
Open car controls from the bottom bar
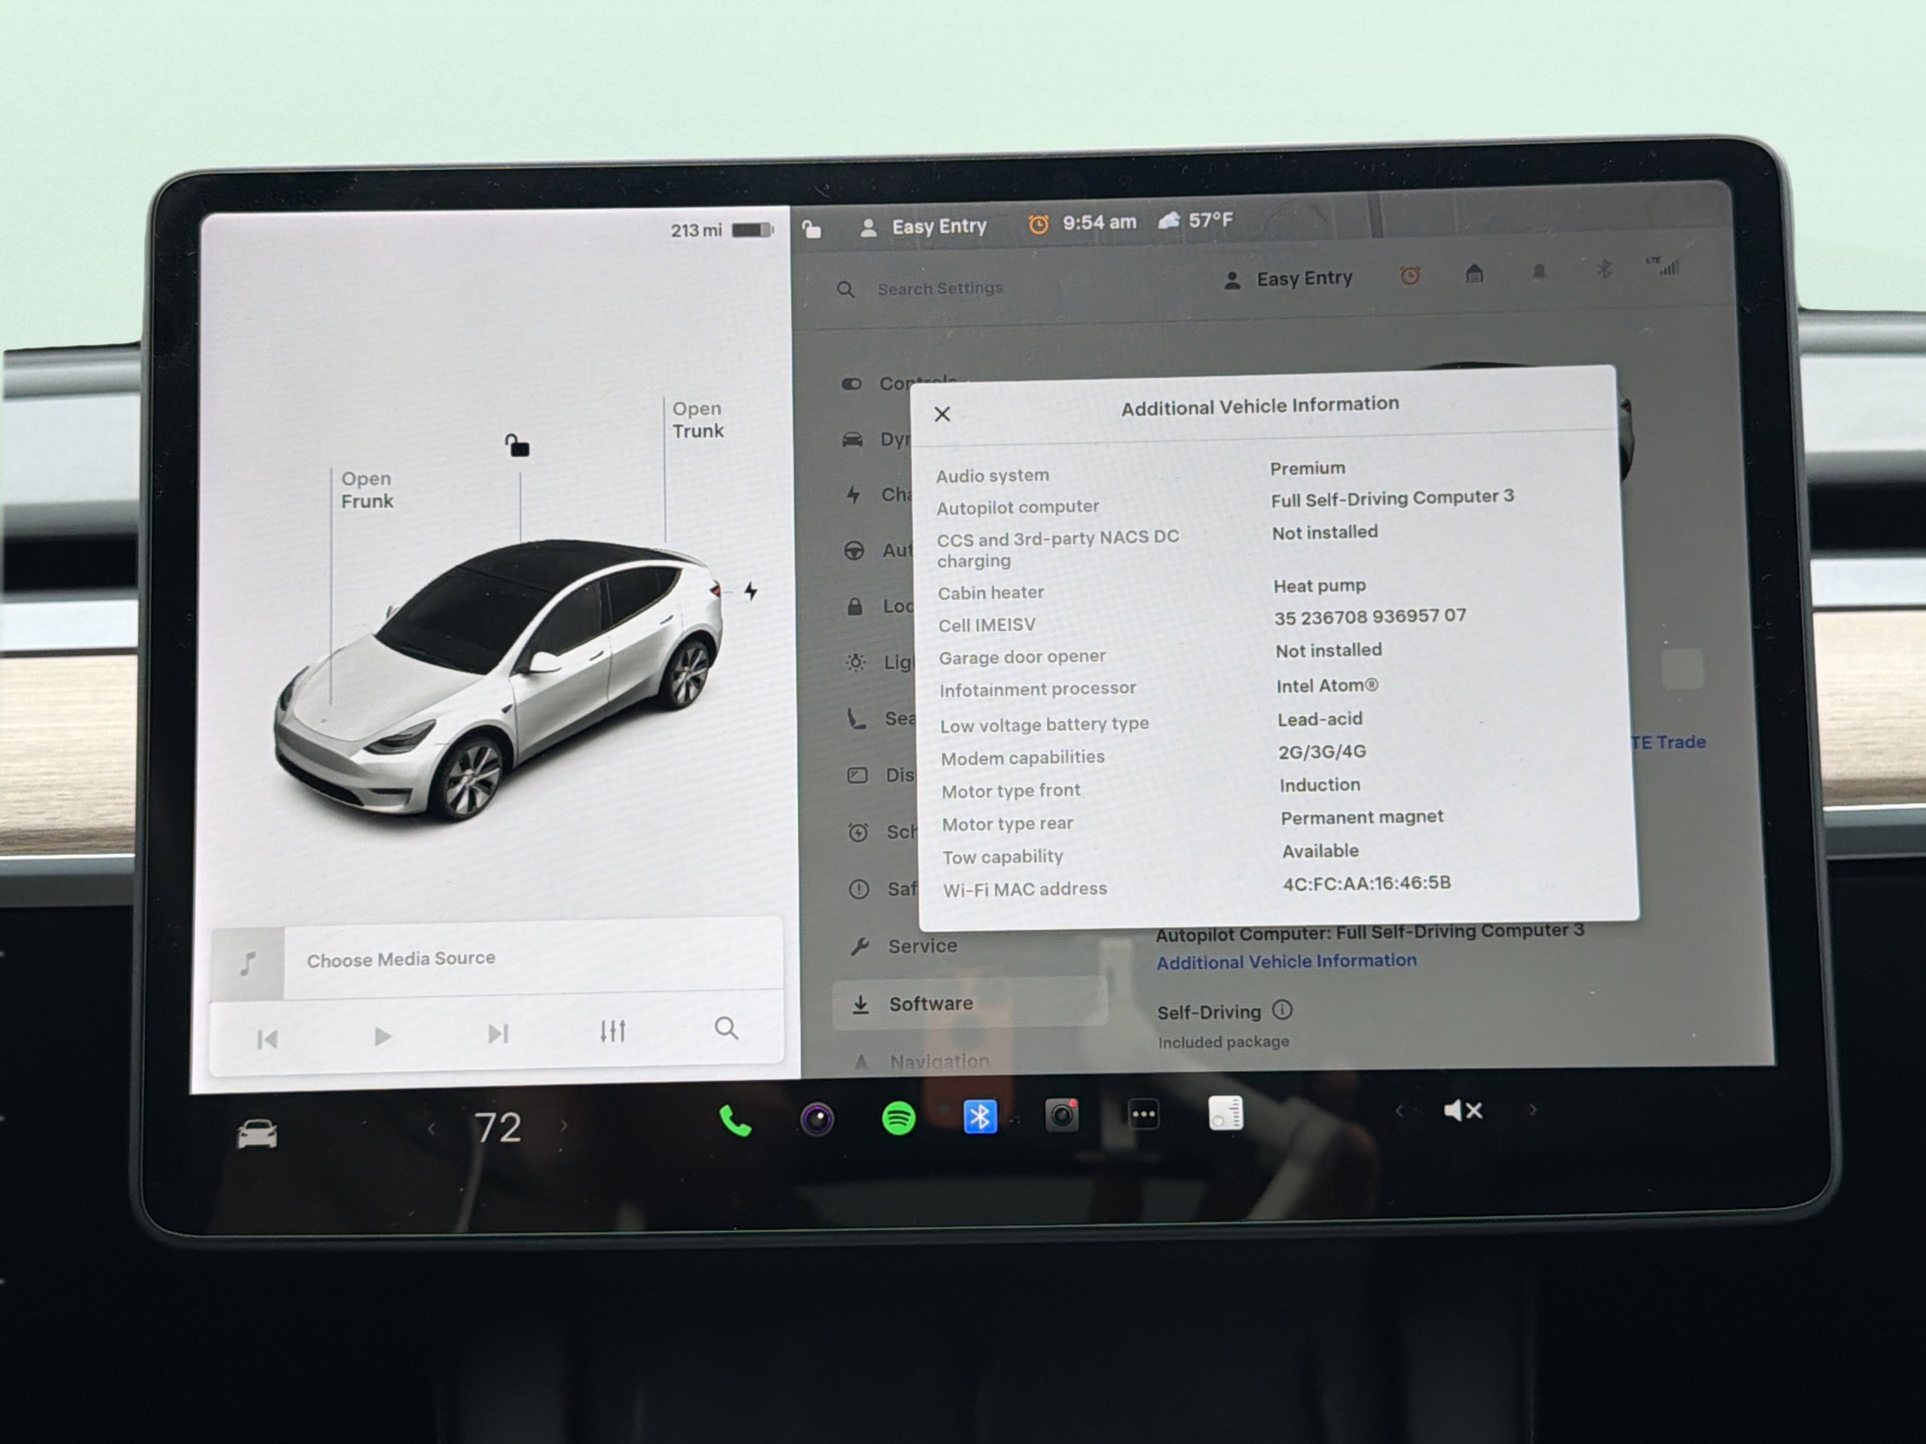(x=257, y=1133)
